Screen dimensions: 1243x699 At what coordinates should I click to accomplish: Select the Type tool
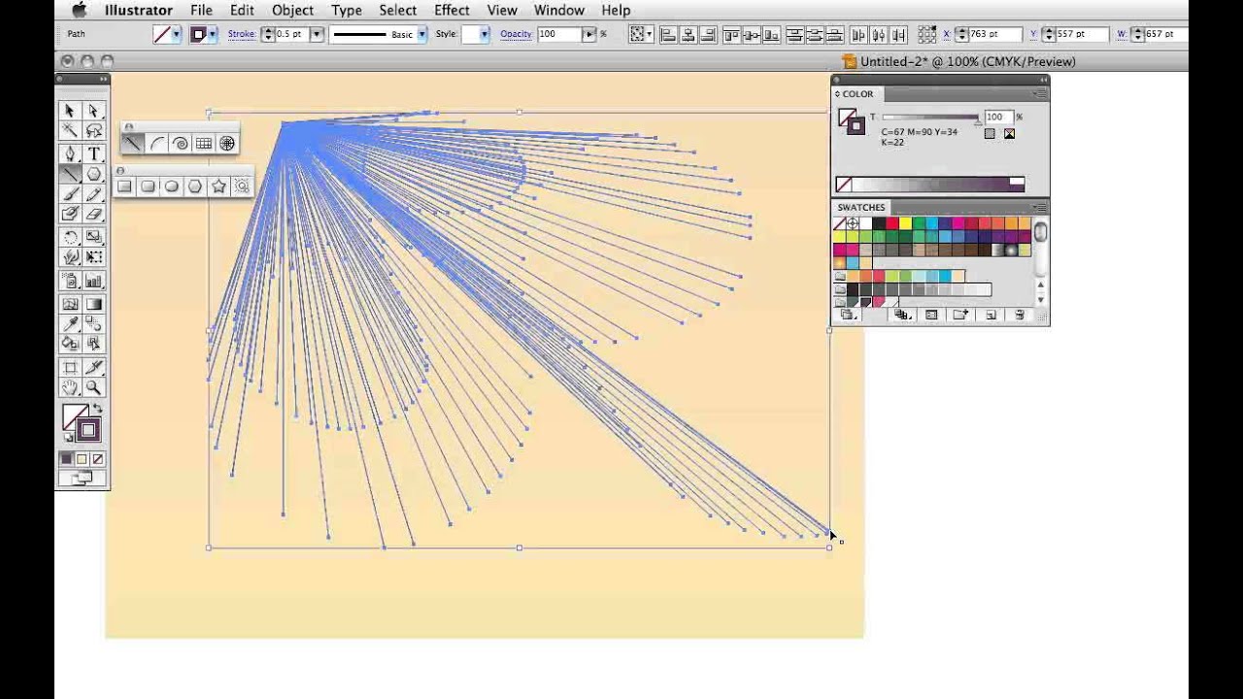pos(93,153)
